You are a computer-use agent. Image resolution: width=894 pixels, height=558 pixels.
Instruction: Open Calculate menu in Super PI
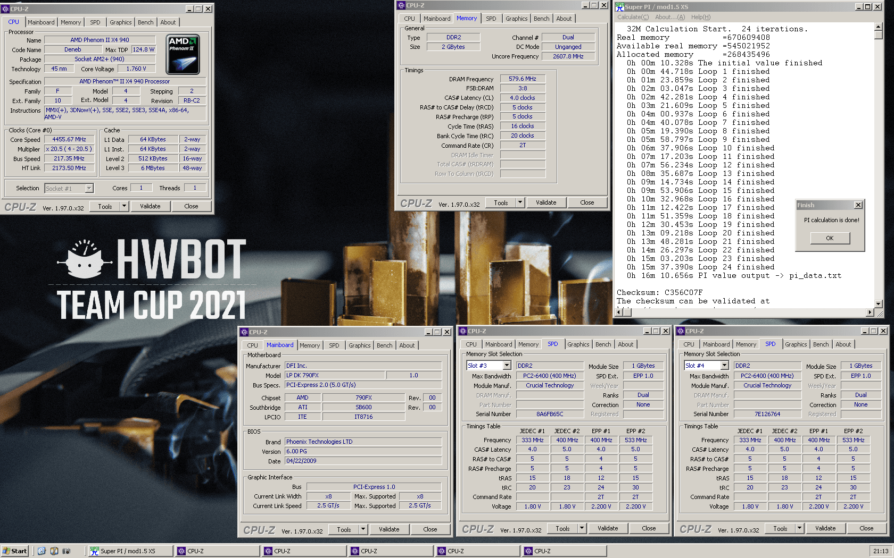pyautogui.click(x=633, y=17)
